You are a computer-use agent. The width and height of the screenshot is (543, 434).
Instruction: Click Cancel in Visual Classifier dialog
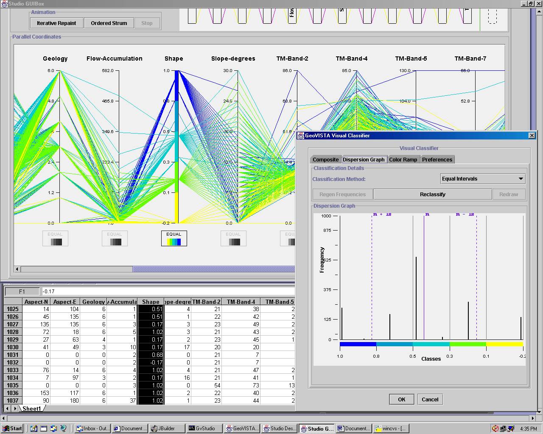pos(430,399)
